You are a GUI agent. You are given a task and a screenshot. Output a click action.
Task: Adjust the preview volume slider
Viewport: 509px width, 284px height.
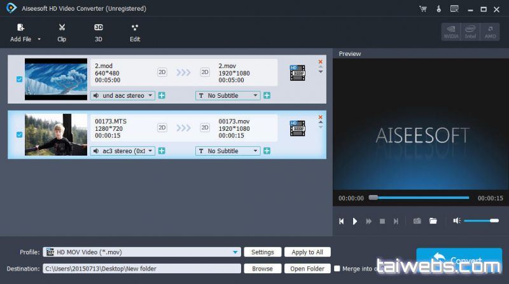(482, 220)
